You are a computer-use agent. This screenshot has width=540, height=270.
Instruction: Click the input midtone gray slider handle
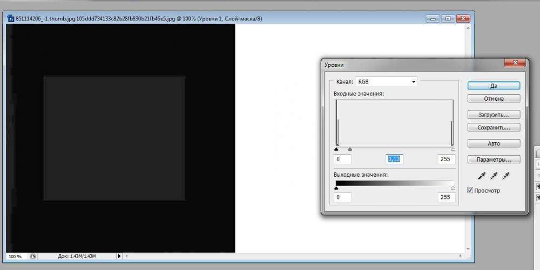pos(350,149)
